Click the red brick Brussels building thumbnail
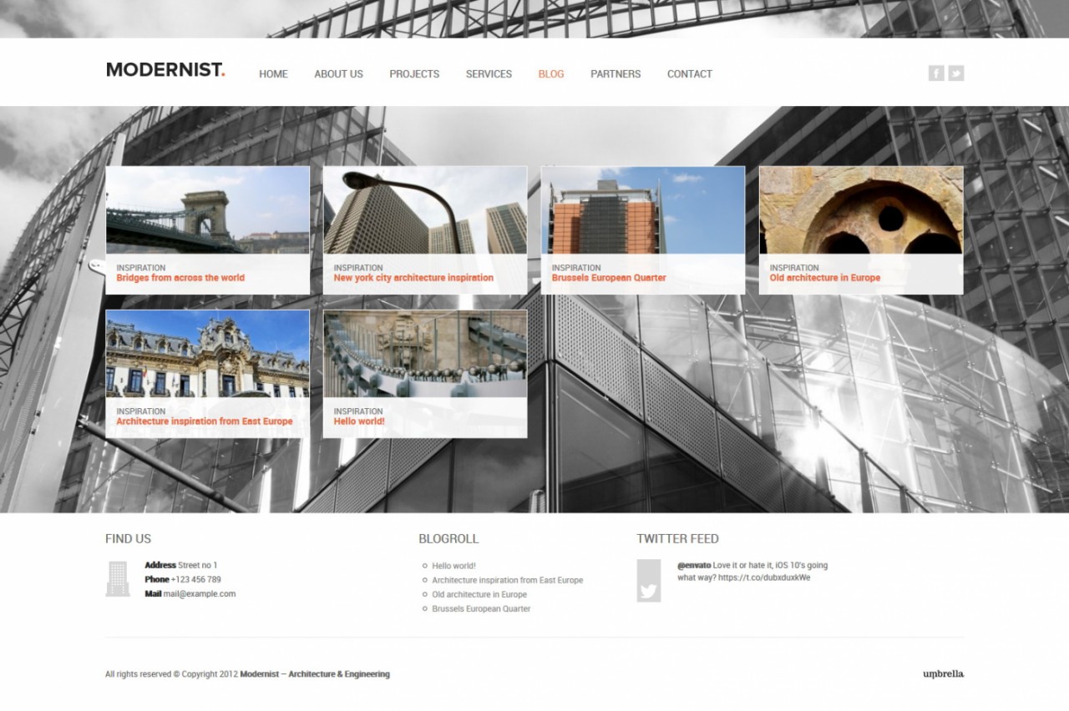 tap(643, 210)
